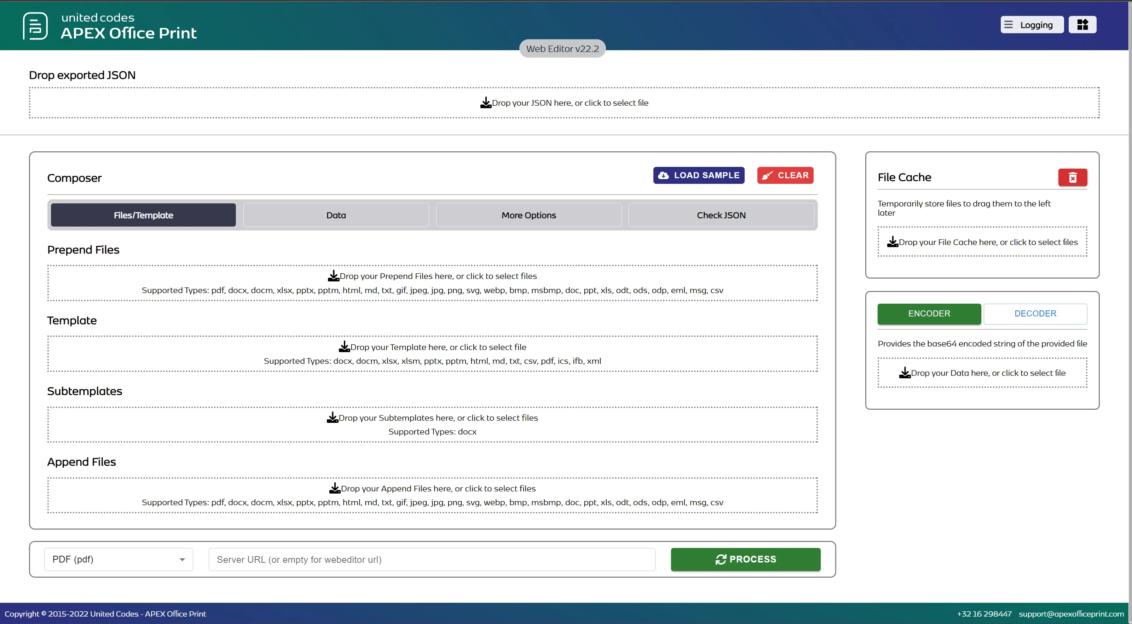Select the ENCODER tab

(929, 314)
